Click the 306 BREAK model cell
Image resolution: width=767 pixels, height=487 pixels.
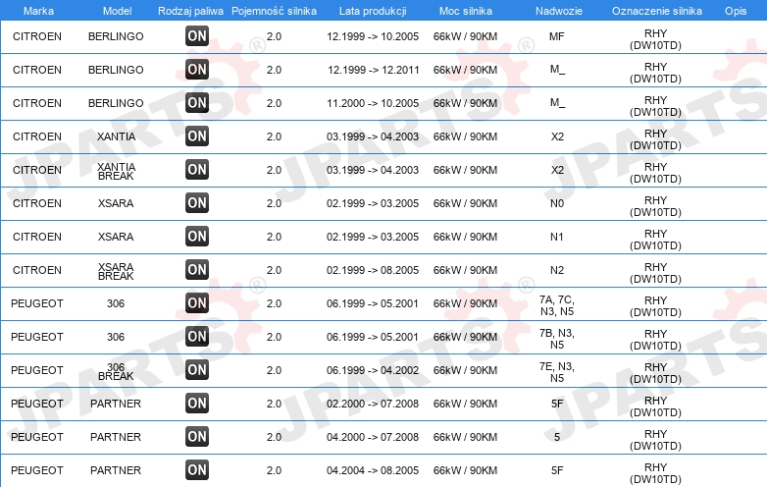[116, 371]
